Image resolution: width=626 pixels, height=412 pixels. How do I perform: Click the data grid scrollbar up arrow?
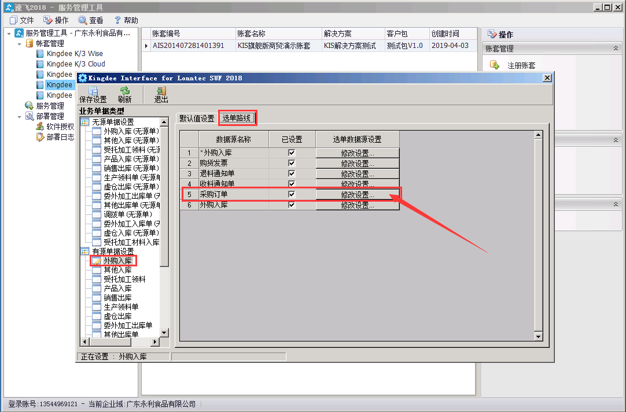(538, 135)
